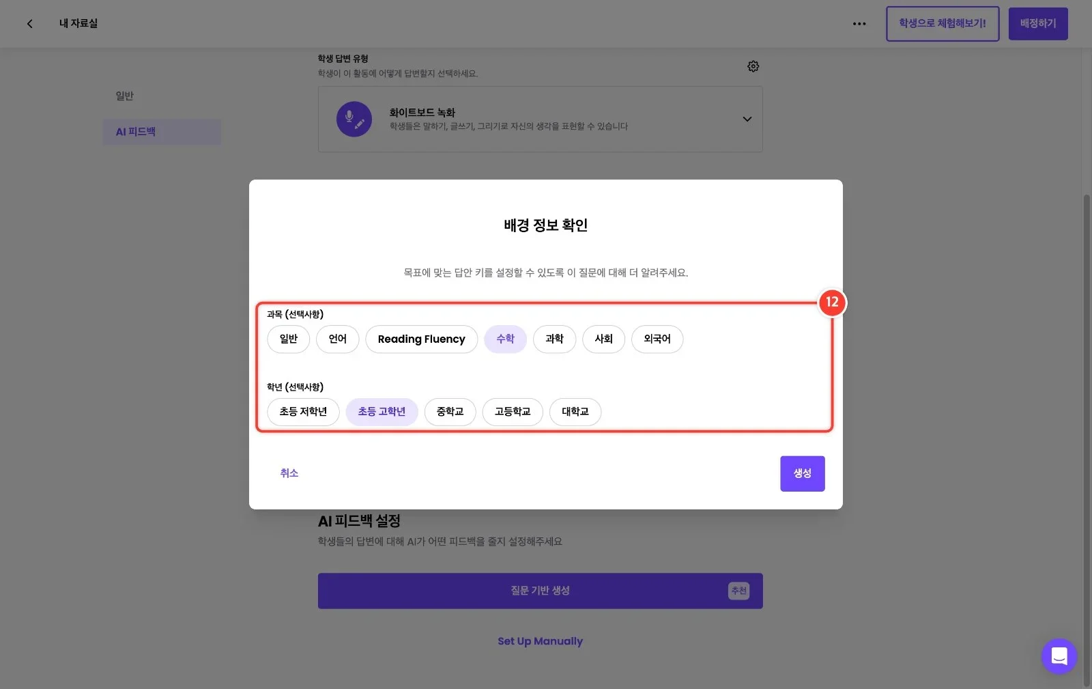1092x689 pixels.
Task: Choose Reading Fluency subject
Action: pyautogui.click(x=422, y=339)
